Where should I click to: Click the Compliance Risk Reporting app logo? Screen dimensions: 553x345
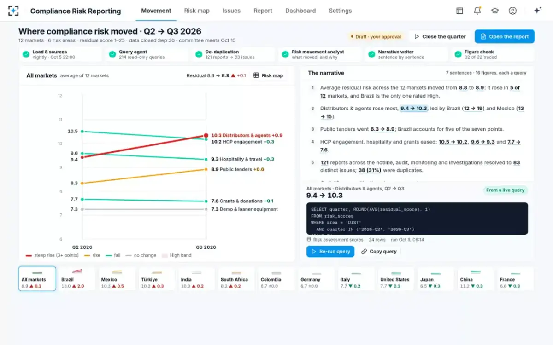coord(14,11)
